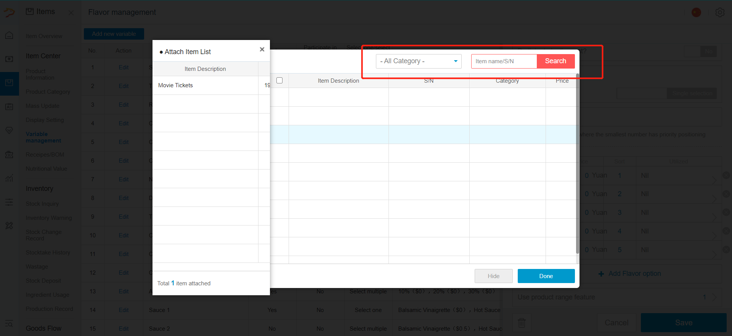The width and height of the screenshot is (732, 336).
Task: Open the home icon in left sidebar
Action: pos(9,35)
